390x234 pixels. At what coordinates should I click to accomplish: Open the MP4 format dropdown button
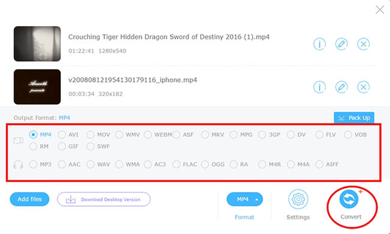(245, 199)
